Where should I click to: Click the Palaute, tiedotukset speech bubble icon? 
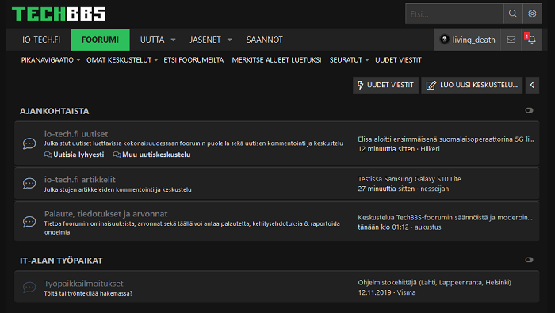[x=29, y=222]
